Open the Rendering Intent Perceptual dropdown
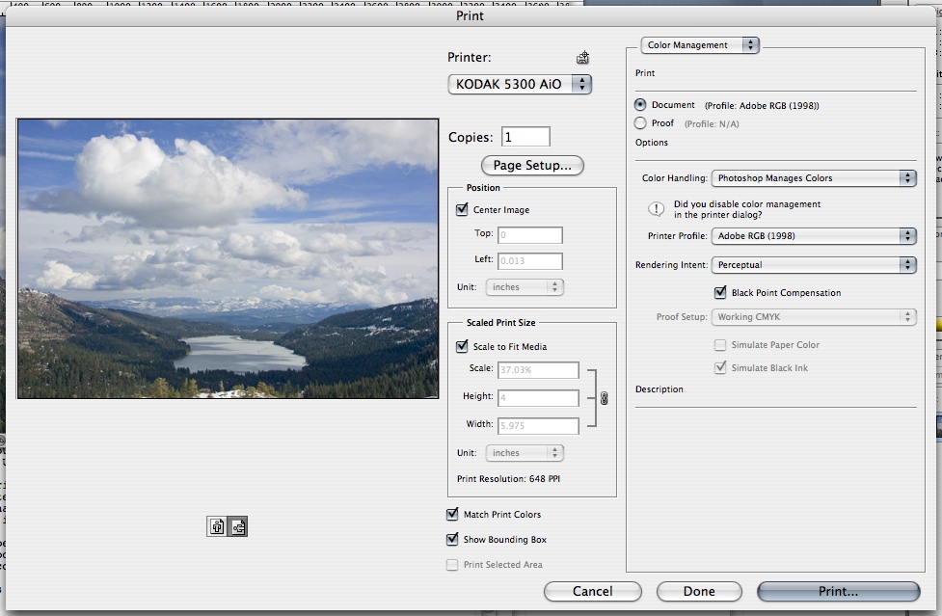The height and width of the screenshot is (616, 942). pos(813,264)
